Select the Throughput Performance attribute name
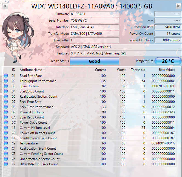This screenshot has height=177, width=182. point(38,81)
